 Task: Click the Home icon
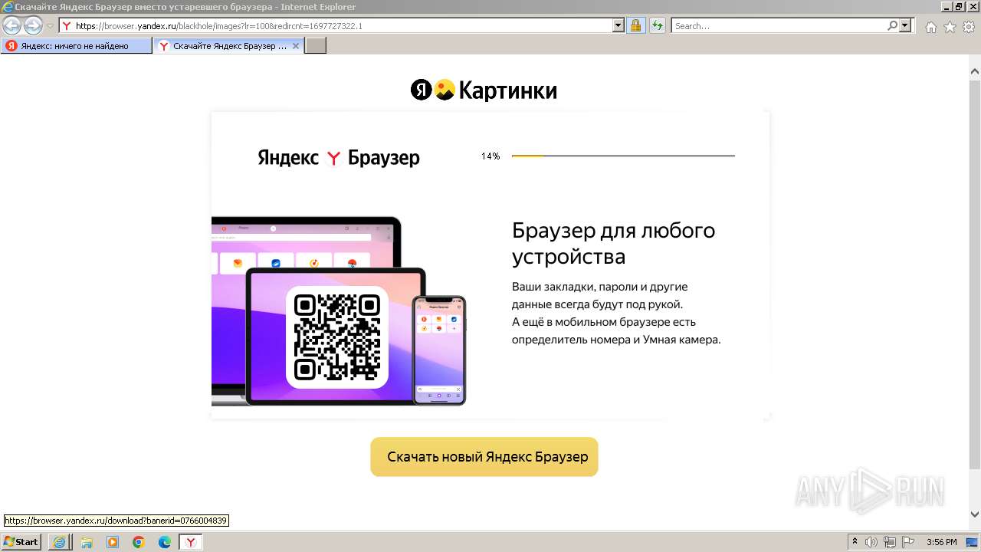pyautogui.click(x=930, y=27)
